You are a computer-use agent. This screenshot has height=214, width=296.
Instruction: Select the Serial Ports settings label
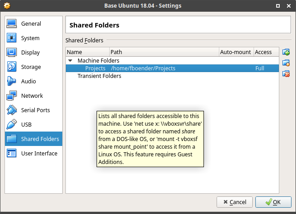[36, 110]
